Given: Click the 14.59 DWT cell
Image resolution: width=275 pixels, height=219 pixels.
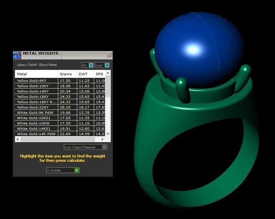Looking at the screenshot, I should [85, 134].
